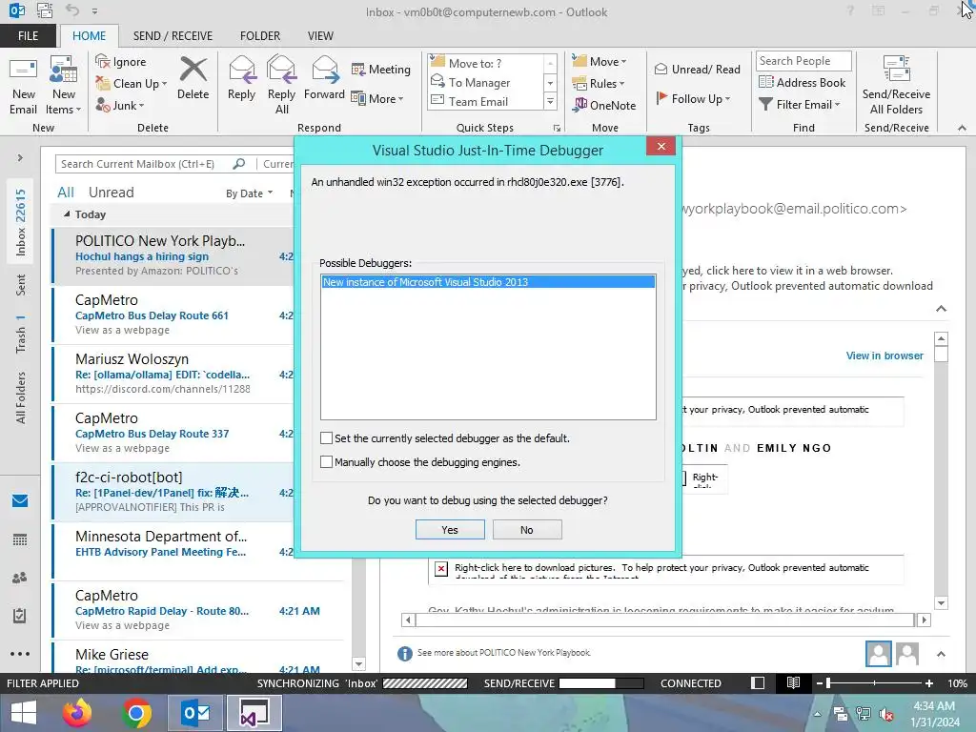Switch to reading view in the status bar
Image resolution: width=976 pixels, height=732 pixels.
pos(793,682)
